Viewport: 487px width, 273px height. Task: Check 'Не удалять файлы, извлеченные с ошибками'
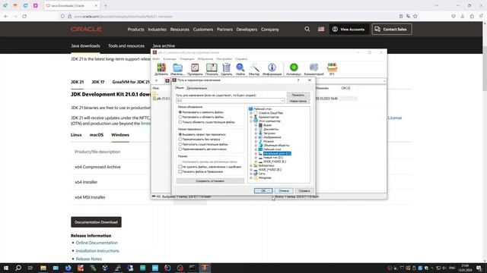pos(180,167)
